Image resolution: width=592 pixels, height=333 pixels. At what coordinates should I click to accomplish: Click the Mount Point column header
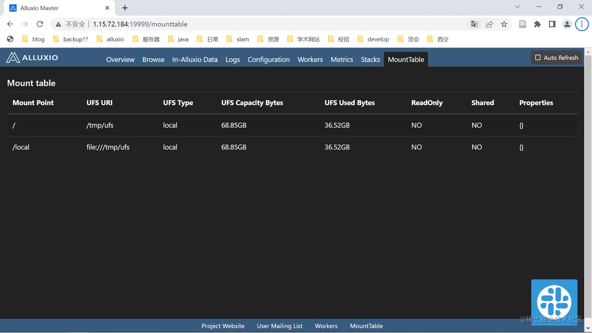pos(33,103)
